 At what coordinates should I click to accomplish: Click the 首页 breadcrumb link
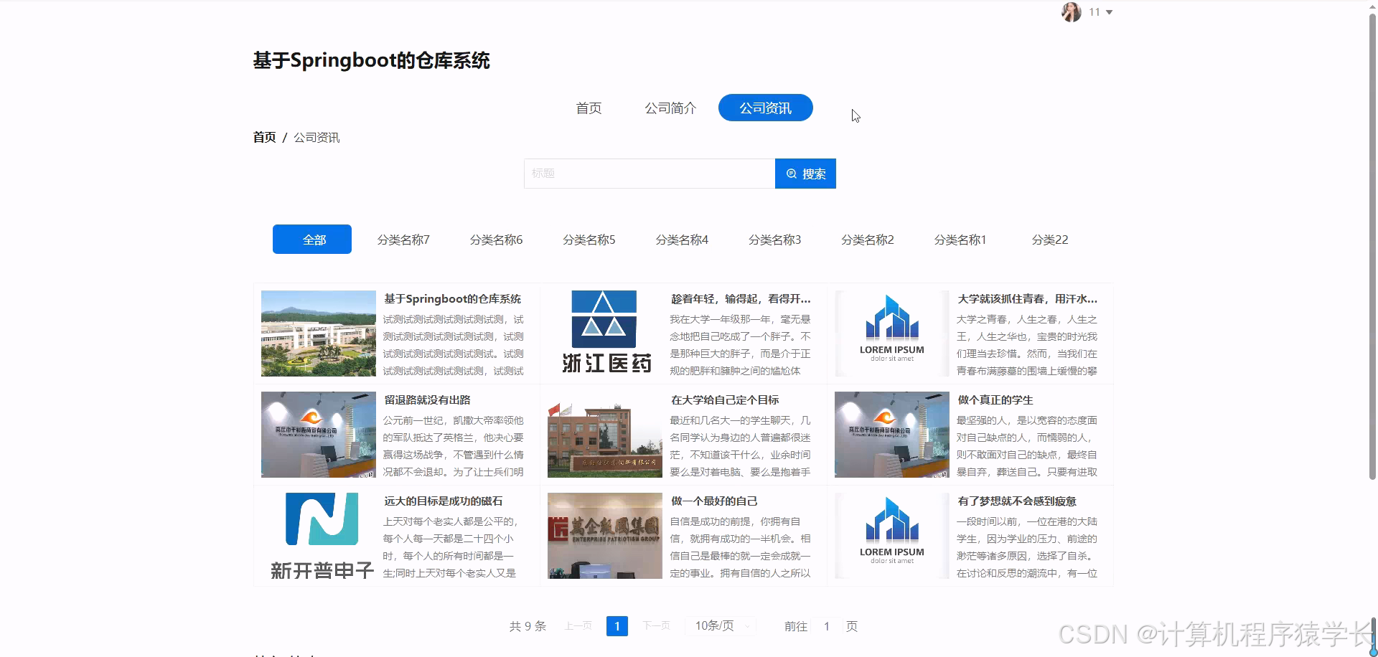tap(263, 137)
